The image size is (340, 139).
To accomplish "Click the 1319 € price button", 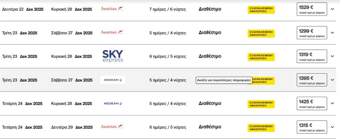I will tap(312, 56).
